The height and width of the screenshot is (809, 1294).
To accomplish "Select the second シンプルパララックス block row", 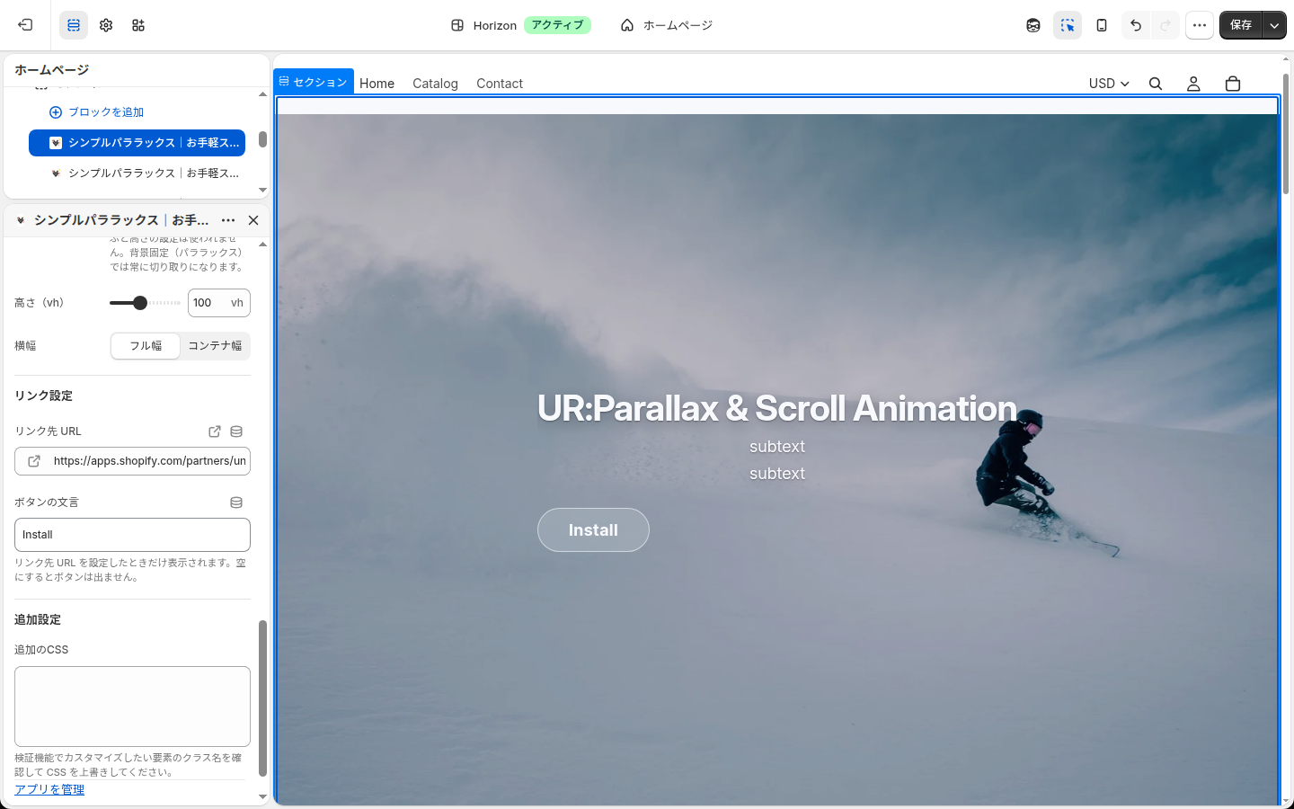I will coord(137,173).
